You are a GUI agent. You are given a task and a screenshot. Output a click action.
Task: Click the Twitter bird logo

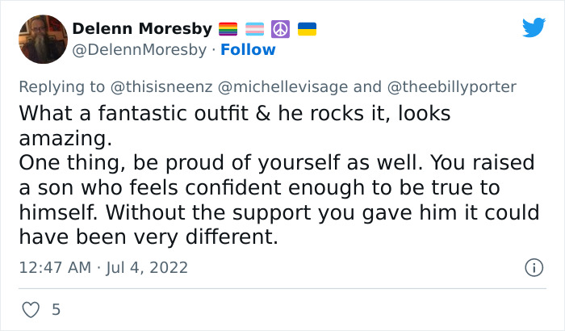tap(534, 28)
